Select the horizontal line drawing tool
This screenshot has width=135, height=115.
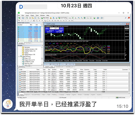pyautogui.click(x=28, y=21)
